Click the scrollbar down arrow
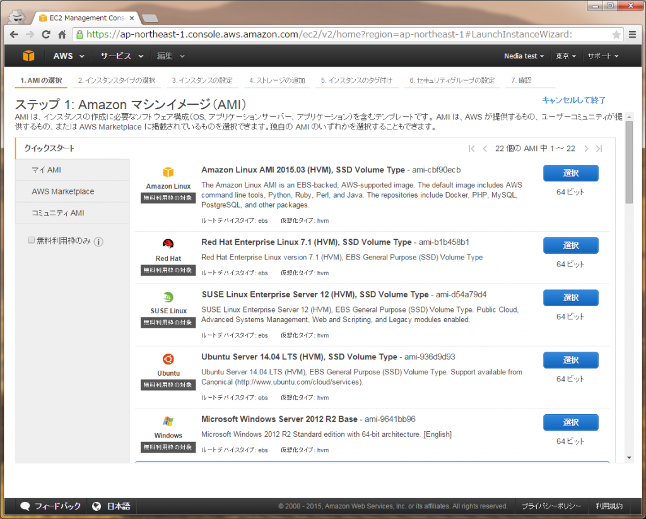This screenshot has width=646, height=519. (x=629, y=458)
